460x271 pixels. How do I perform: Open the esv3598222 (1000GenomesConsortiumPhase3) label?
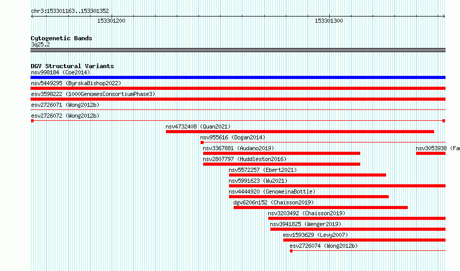tap(93, 94)
